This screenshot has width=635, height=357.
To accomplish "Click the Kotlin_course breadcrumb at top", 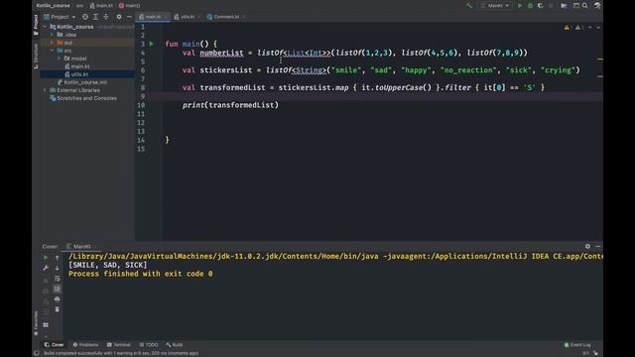I will click(x=53, y=6).
